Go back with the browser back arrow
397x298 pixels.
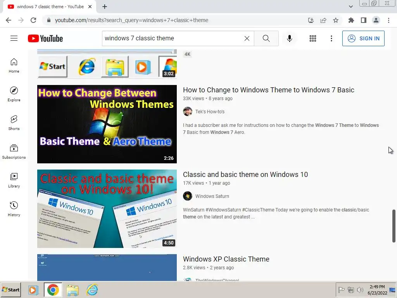9,20
